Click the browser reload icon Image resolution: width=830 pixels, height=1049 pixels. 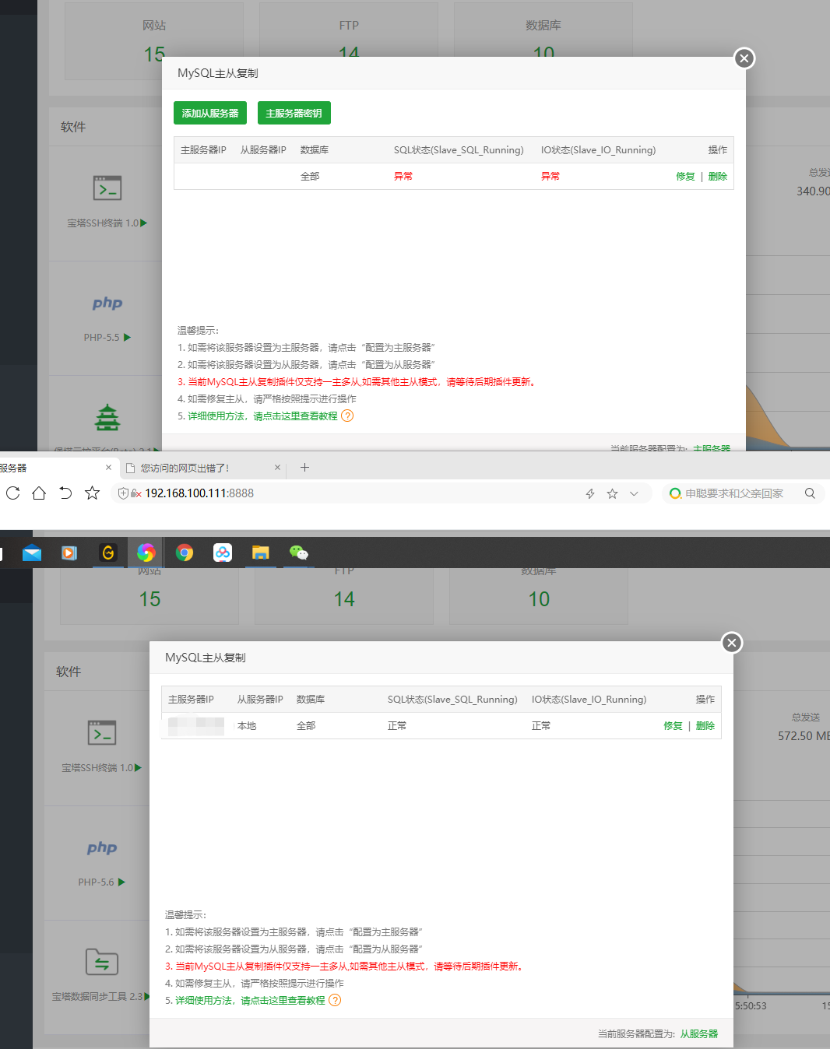pos(12,493)
